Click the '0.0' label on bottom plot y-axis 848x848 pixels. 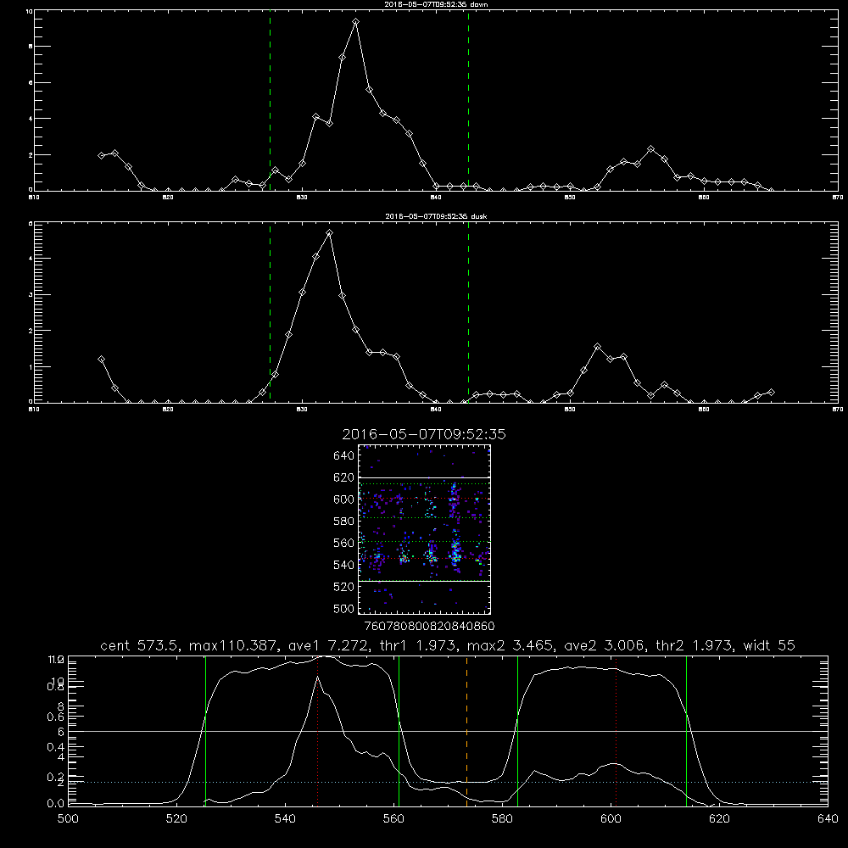coord(56,803)
